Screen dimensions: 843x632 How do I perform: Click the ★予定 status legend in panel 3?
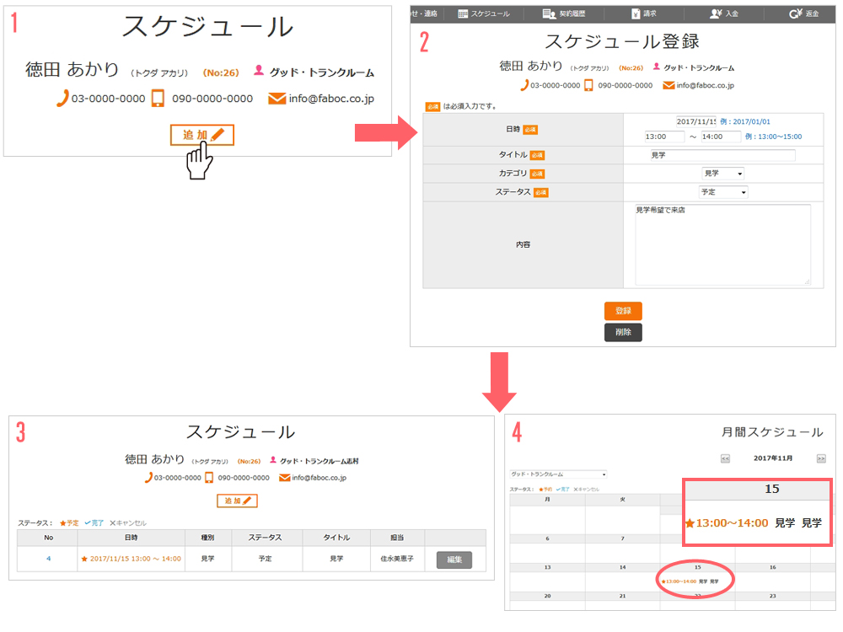click(x=69, y=523)
